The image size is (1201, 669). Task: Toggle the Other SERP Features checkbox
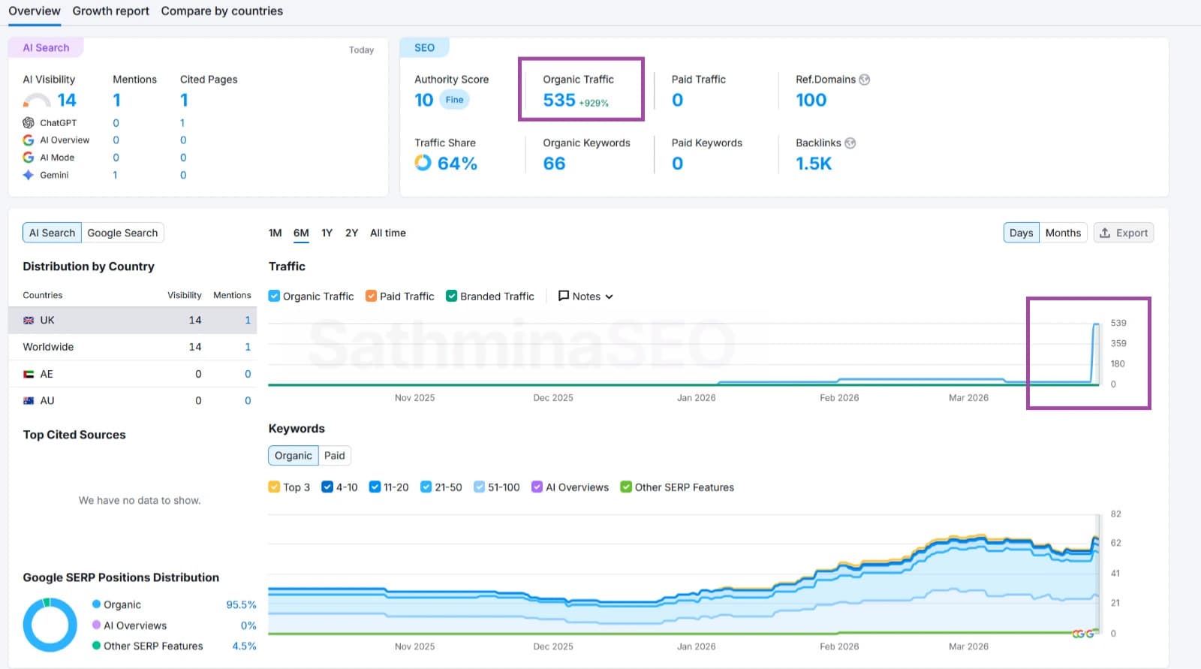pos(626,487)
